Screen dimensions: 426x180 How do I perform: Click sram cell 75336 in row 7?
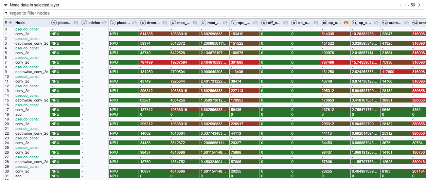[x=396, y=62]
